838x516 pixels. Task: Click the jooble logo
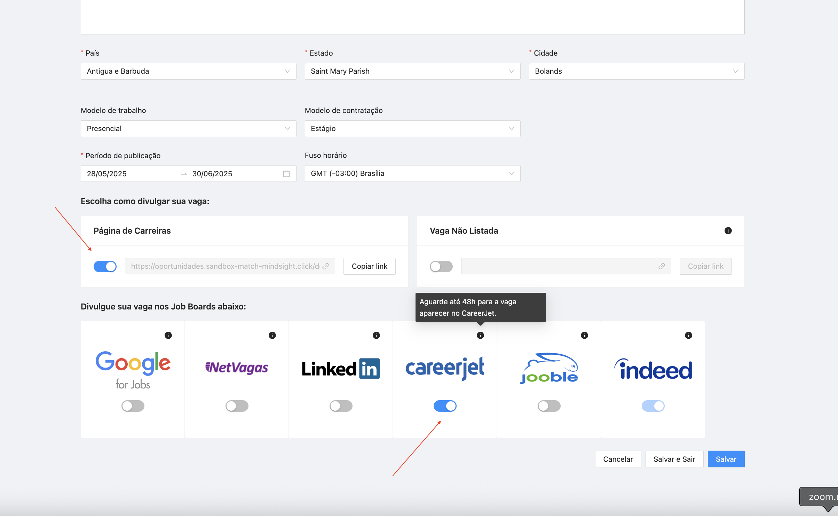(549, 368)
